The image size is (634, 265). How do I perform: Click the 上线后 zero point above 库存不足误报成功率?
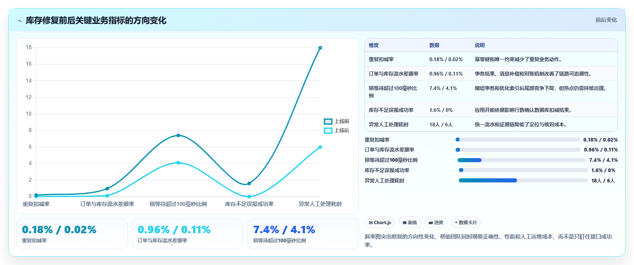pyautogui.click(x=249, y=196)
